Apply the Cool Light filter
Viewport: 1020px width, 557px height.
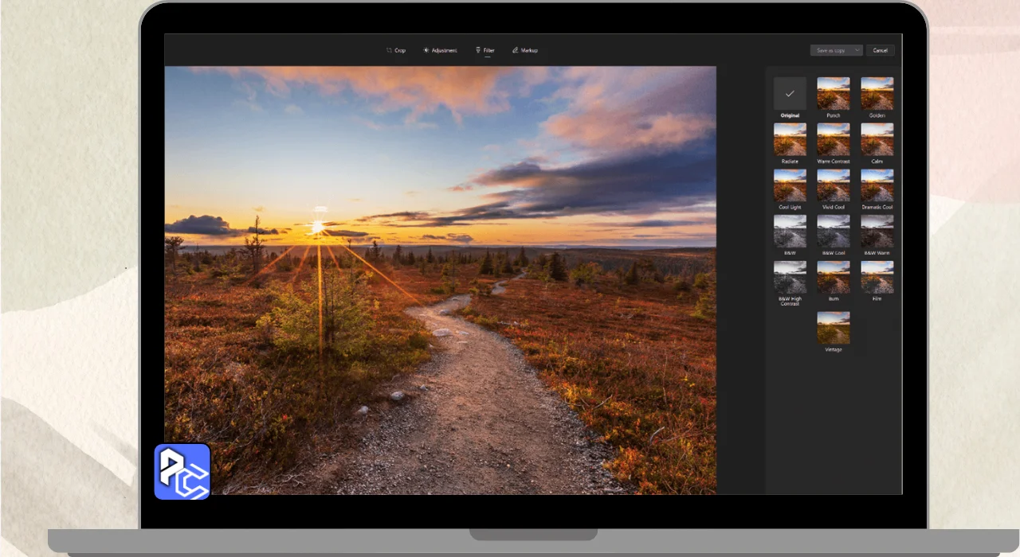(790, 185)
